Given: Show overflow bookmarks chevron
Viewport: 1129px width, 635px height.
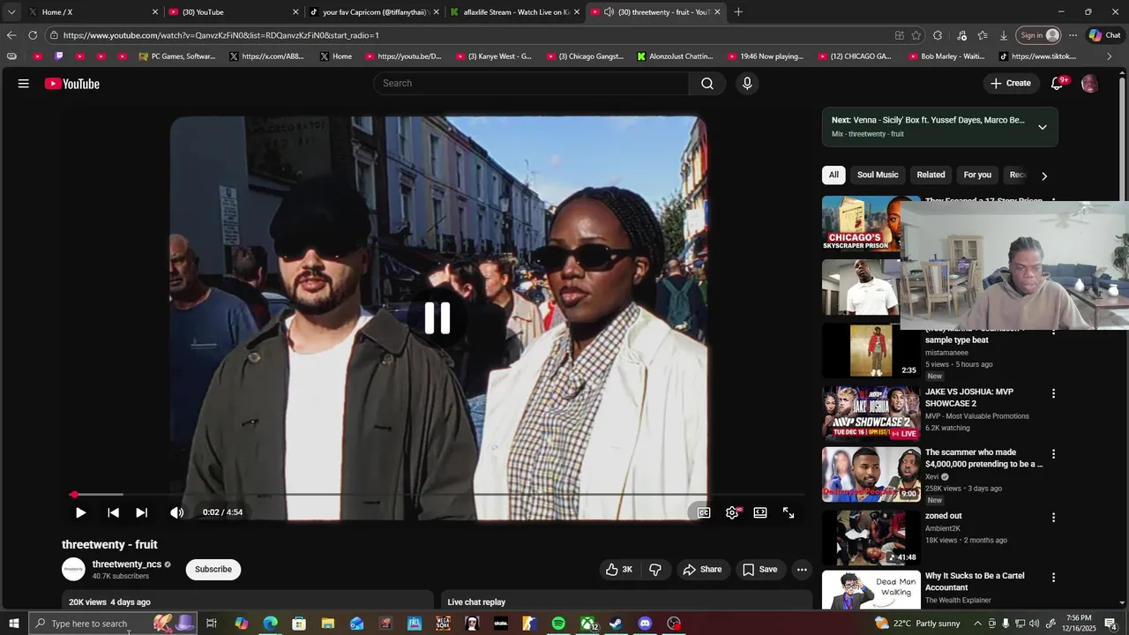Looking at the screenshot, I should (x=1110, y=56).
